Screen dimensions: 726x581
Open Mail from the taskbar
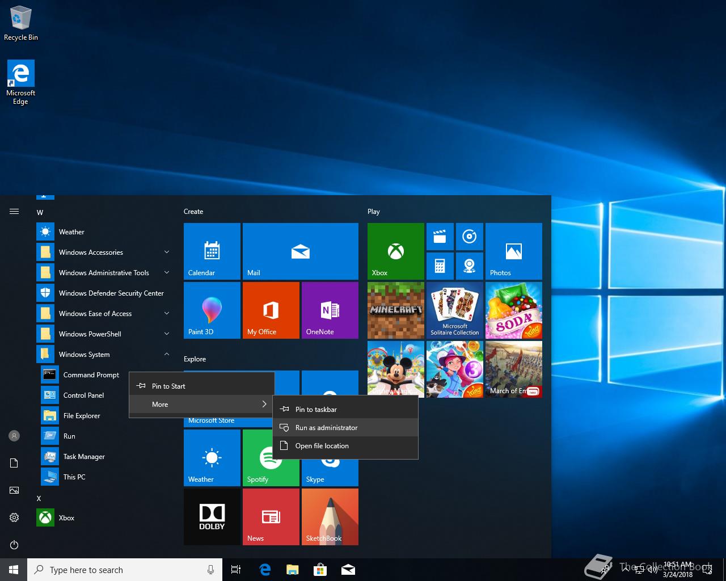(348, 570)
